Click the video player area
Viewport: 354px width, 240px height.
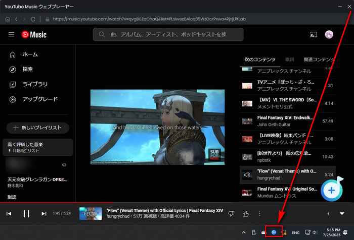pos(158,127)
